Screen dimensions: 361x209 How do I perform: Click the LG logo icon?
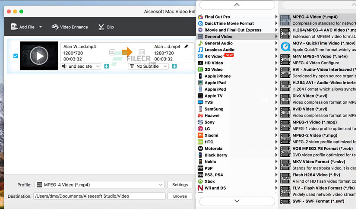point(200,129)
